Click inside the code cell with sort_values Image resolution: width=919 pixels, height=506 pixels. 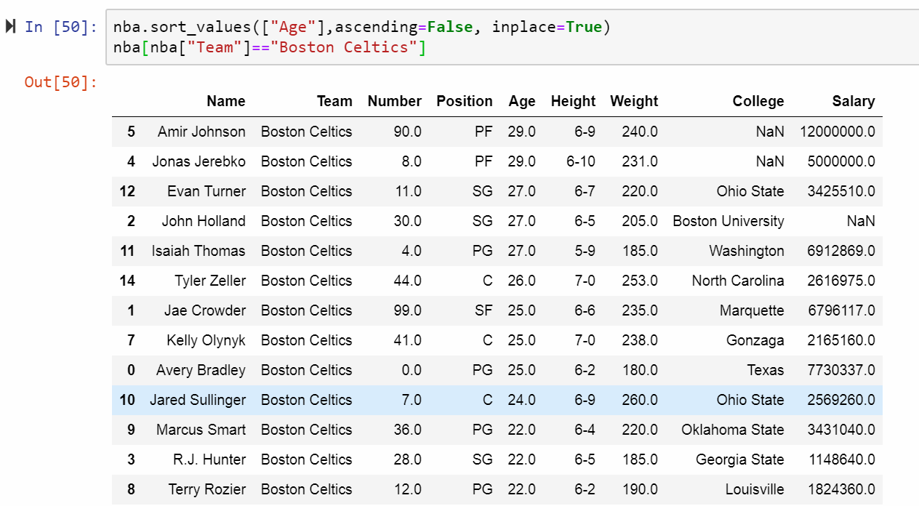point(512,38)
